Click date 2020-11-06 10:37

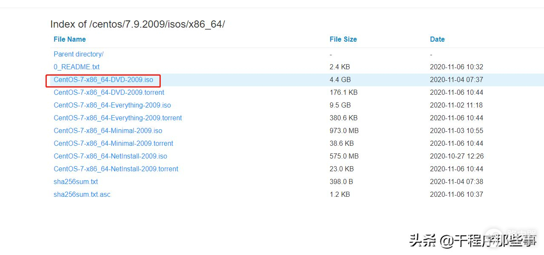456,194
